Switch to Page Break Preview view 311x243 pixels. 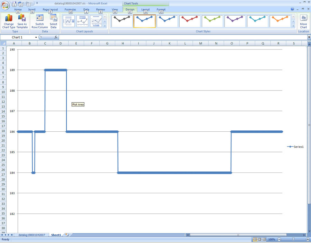(264, 240)
